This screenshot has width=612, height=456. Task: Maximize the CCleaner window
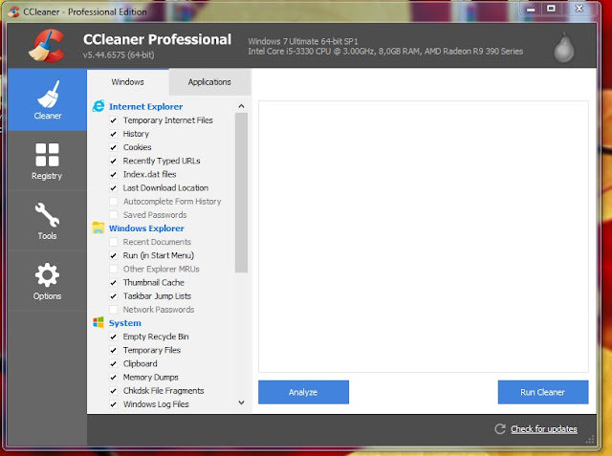551,9
